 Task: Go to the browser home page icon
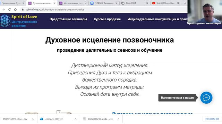[x=15, y=9]
